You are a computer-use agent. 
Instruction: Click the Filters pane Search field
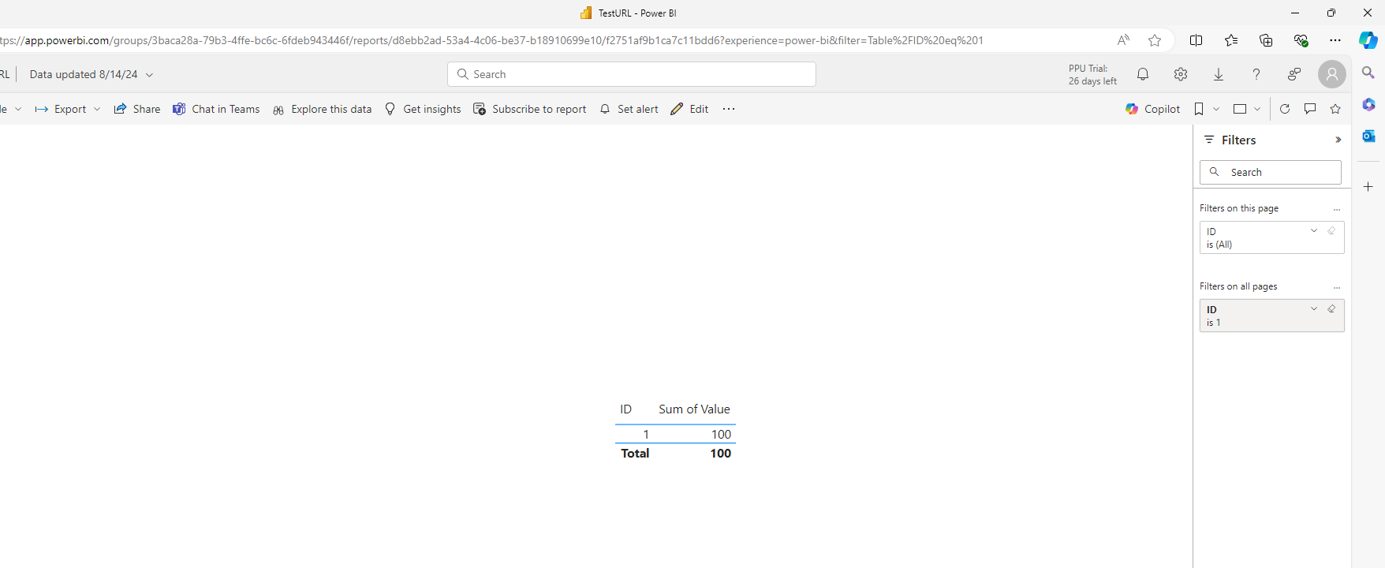(x=1271, y=172)
